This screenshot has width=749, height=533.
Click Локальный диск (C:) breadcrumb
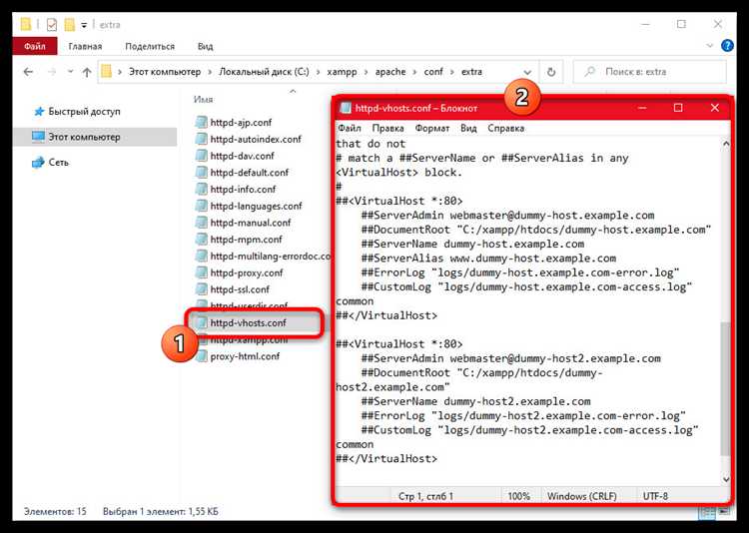(x=264, y=72)
